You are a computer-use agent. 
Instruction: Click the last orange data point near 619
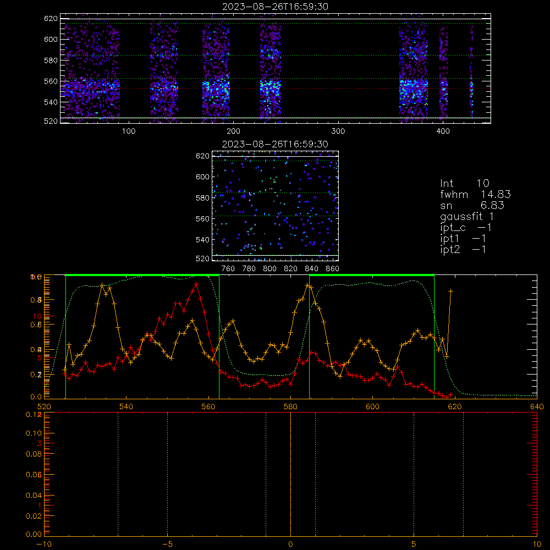(x=451, y=291)
